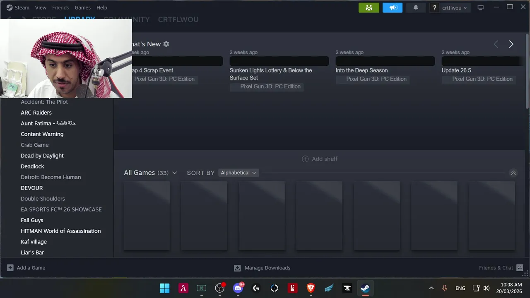Open Into the Deep Season news
Screen dimensions: 530x298
(361, 70)
